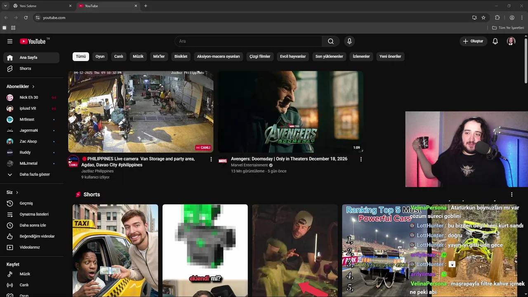Click JazBaz Philippines live avatar
Image resolution: width=528 pixels, height=297 pixels.
click(x=73, y=161)
